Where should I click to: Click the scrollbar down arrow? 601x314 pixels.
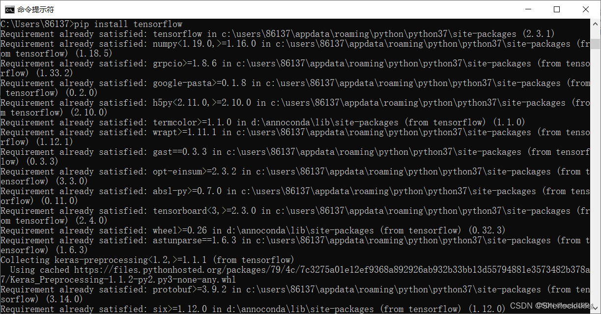[595, 309]
